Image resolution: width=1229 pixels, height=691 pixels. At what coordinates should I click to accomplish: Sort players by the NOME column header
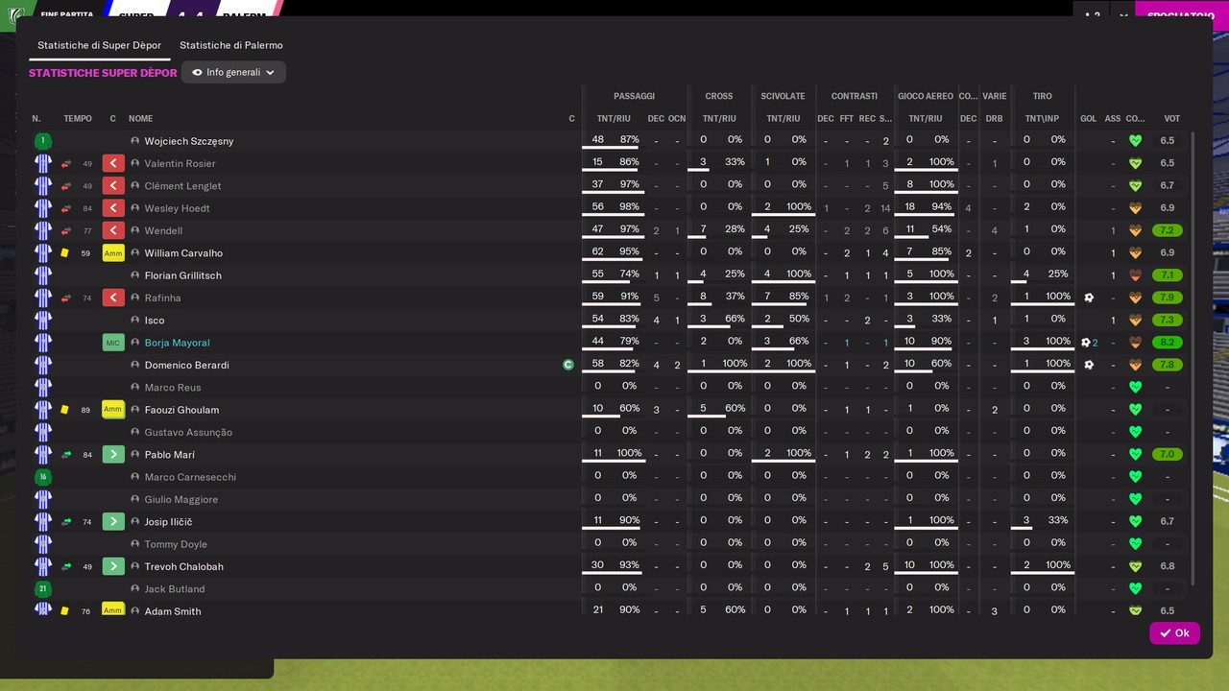click(141, 119)
